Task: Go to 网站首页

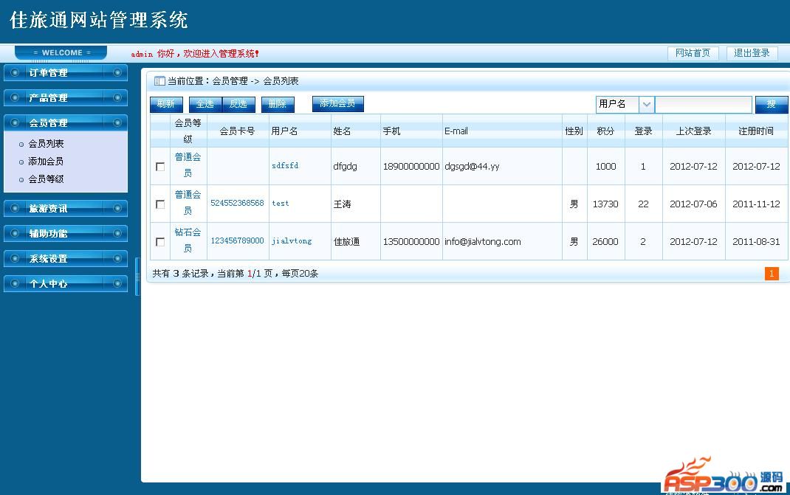Action: click(x=693, y=53)
